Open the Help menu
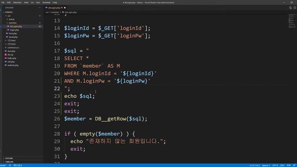Viewport: 297px width, 167px height. pos(55,2)
